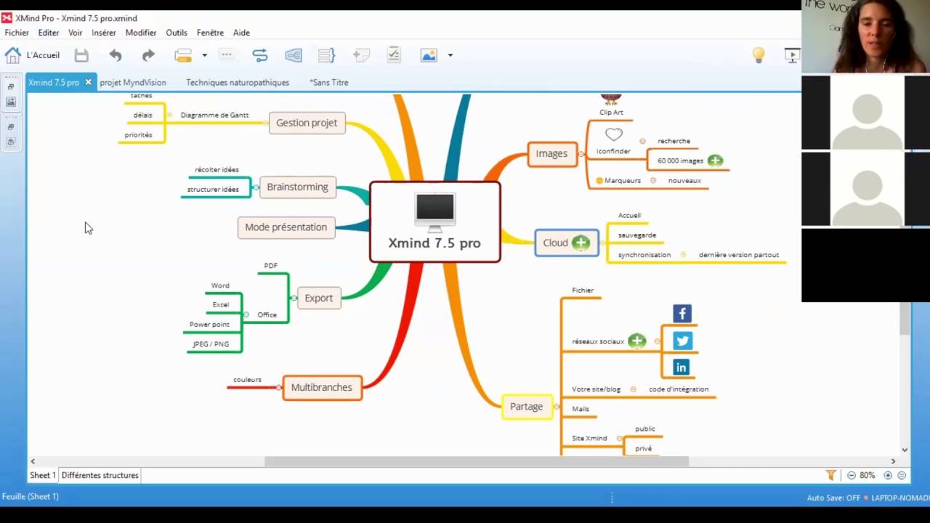Click the Facebook icon topic
Screen dimensions: 930x523
pos(682,314)
